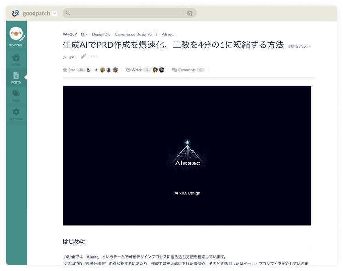This screenshot has width=343, height=271.
Task: Click the first watcher avatar
Action: click(155, 70)
